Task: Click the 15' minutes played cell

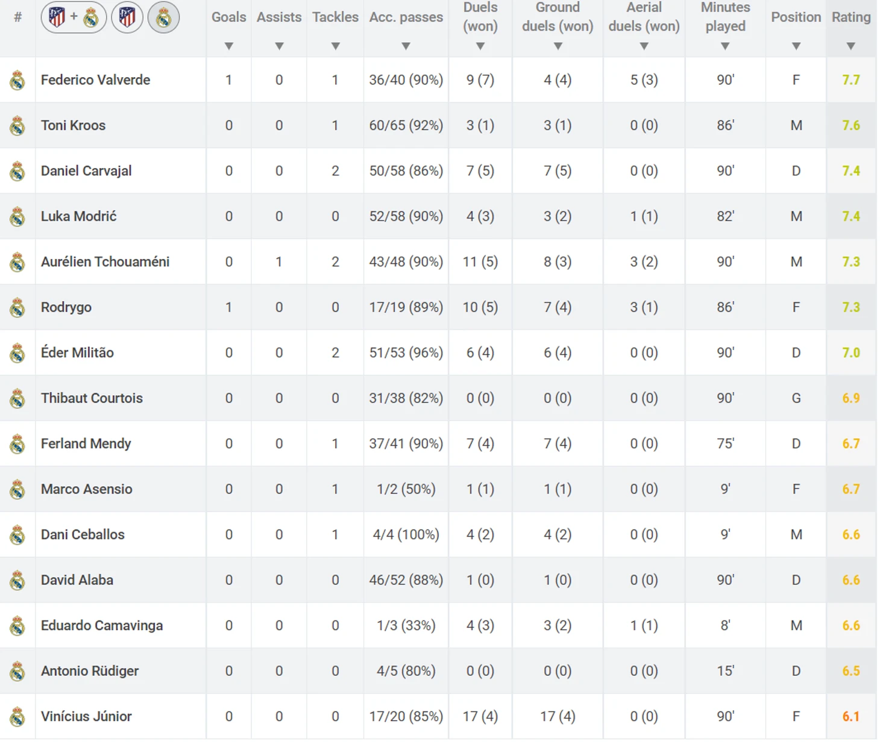Action: click(726, 671)
